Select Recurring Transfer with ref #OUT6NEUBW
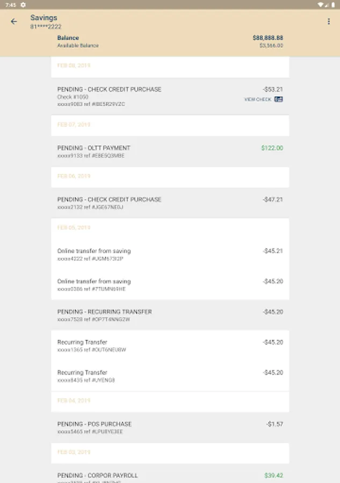This screenshot has width=340, height=483. click(x=170, y=346)
